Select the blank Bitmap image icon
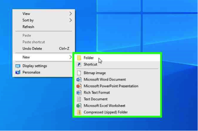198x131 pixels. click(79, 73)
